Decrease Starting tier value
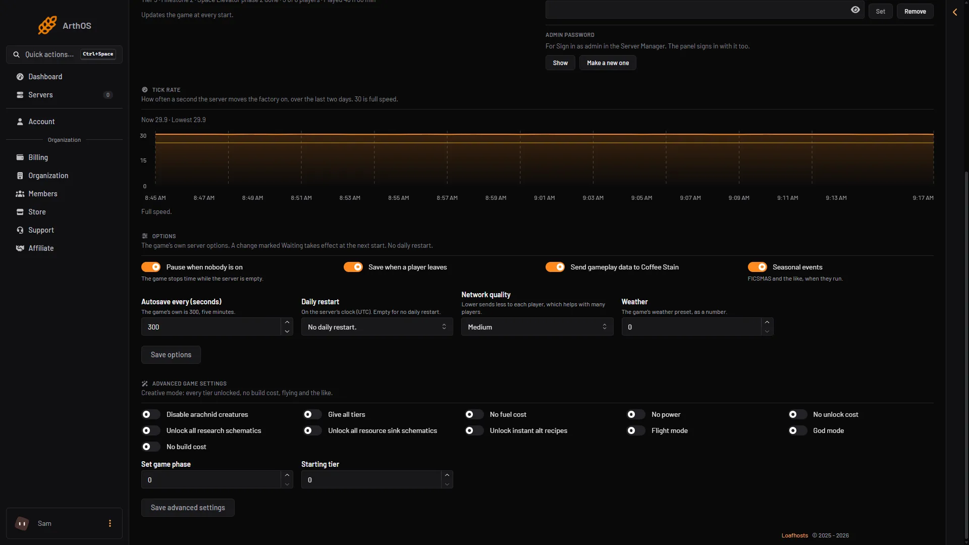 pos(447,484)
